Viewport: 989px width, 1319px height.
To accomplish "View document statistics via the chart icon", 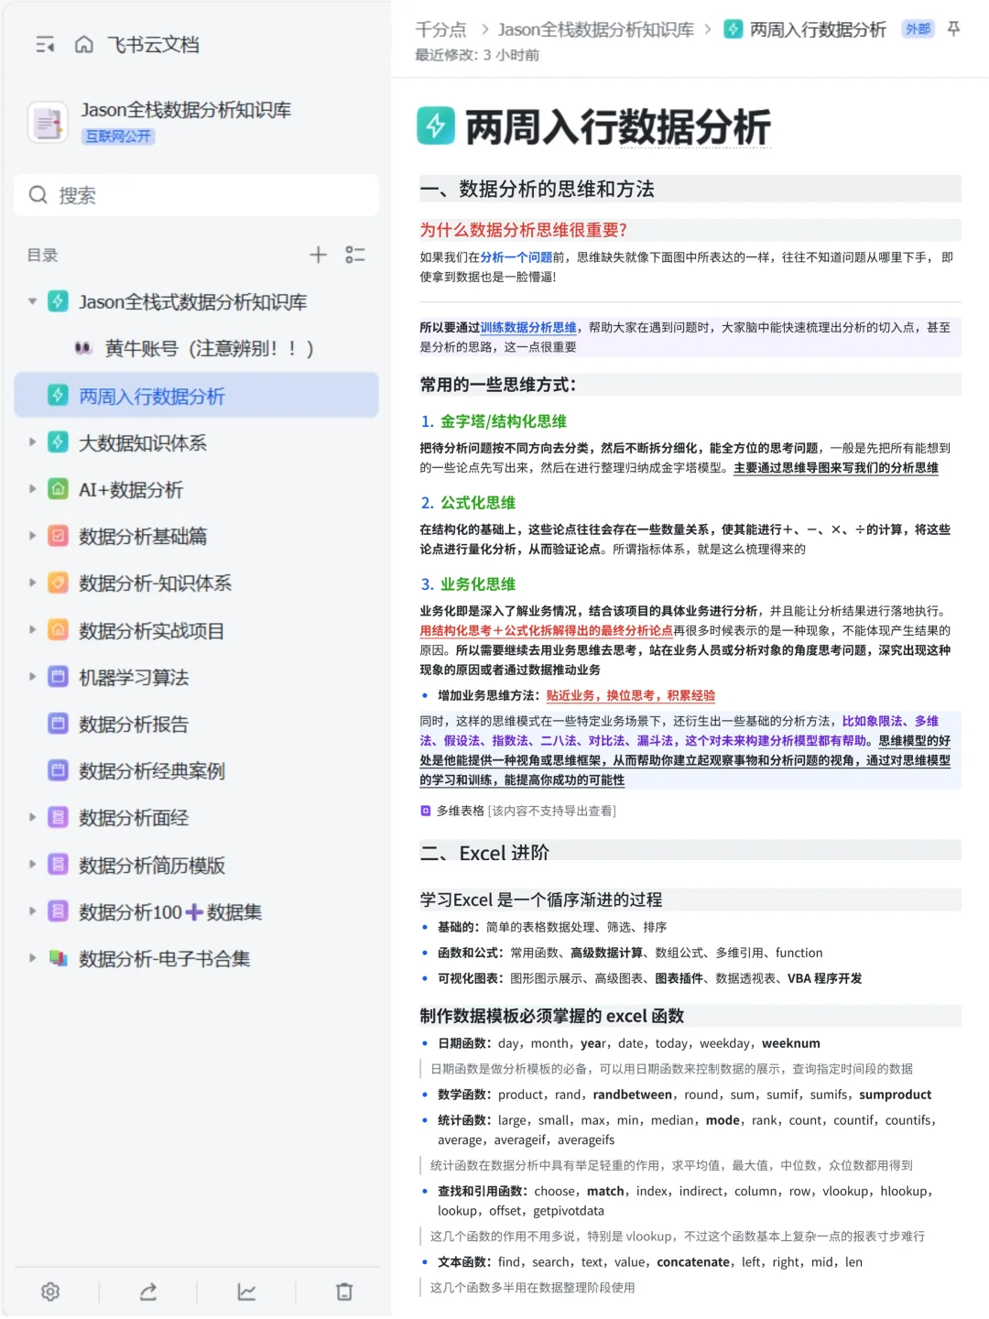I will click(246, 1292).
